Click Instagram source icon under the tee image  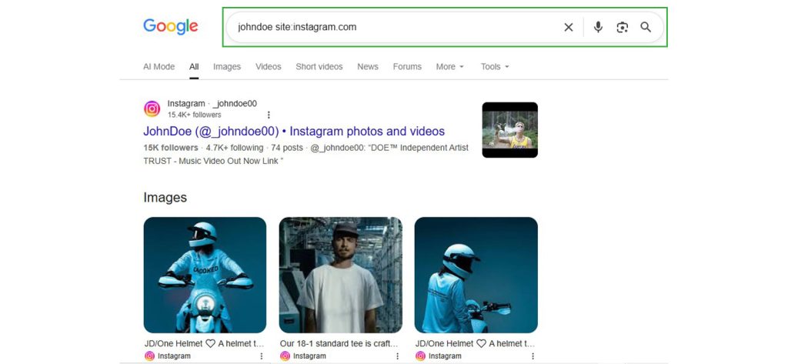pyautogui.click(x=285, y=356)
